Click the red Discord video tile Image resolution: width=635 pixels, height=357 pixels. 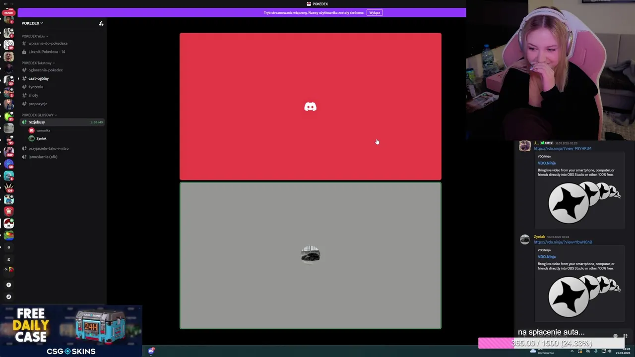pos(310,107)
